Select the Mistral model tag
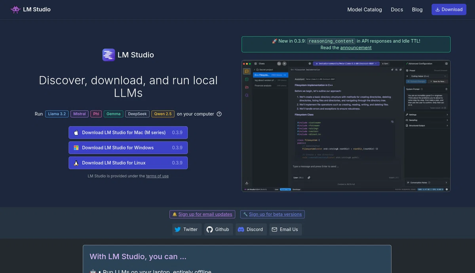 (80, 114)
